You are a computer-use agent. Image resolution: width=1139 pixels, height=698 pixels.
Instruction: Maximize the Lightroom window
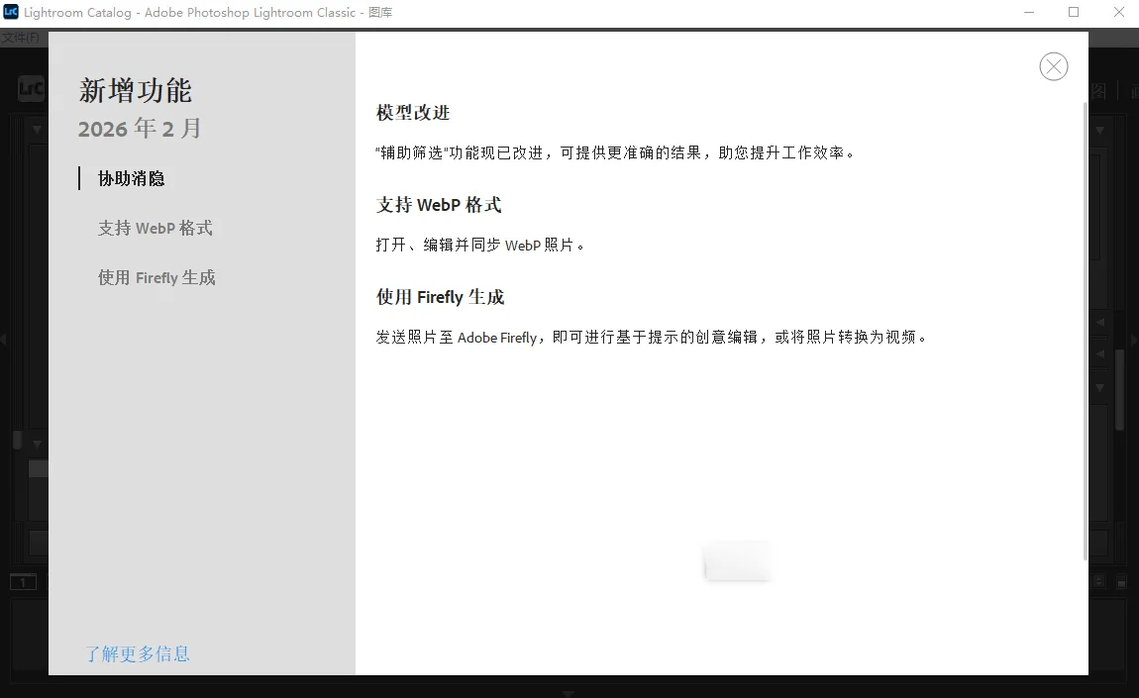pyautogui.click(x=1074, y=12)
